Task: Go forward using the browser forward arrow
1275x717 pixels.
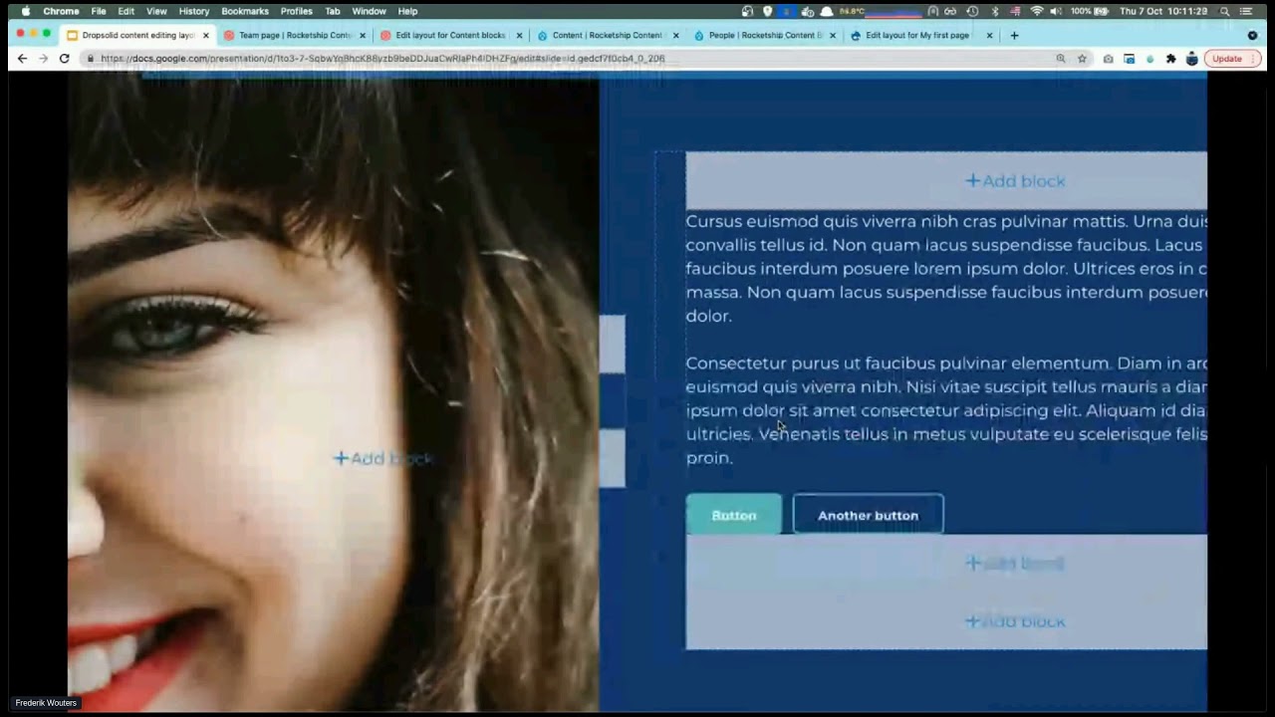Action: 43,59
